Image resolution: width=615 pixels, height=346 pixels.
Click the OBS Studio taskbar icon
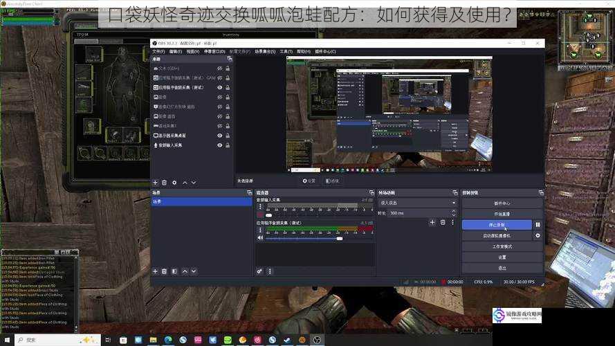click(x=317, y=340)
